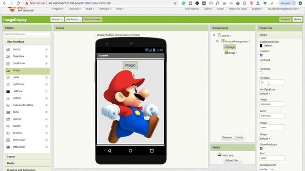305x171 pixels.
Task: Go back using browser back arrow
Action: tap(5, 3)
